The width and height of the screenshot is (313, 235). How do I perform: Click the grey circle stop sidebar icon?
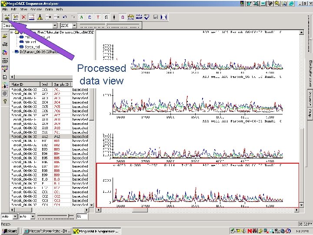click(5, 93)
